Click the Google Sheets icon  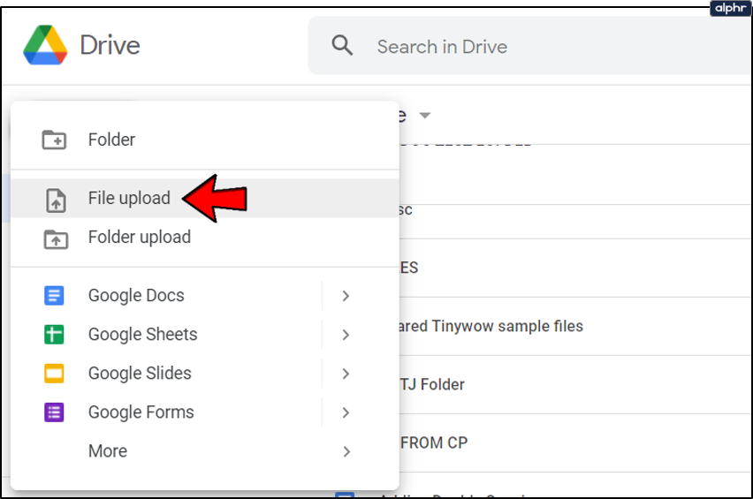pyautogui.click(x=54, y=334)
